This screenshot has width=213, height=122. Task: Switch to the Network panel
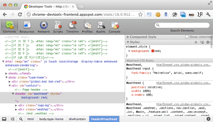pyautogui.click(x=44, y=27)
